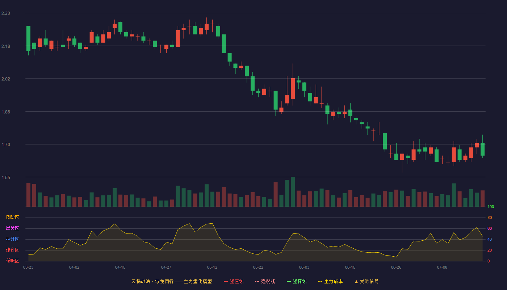Click the 1.86 price axis label
The image size is (507, 290).
pyautogui.click(x=6, y=112)
